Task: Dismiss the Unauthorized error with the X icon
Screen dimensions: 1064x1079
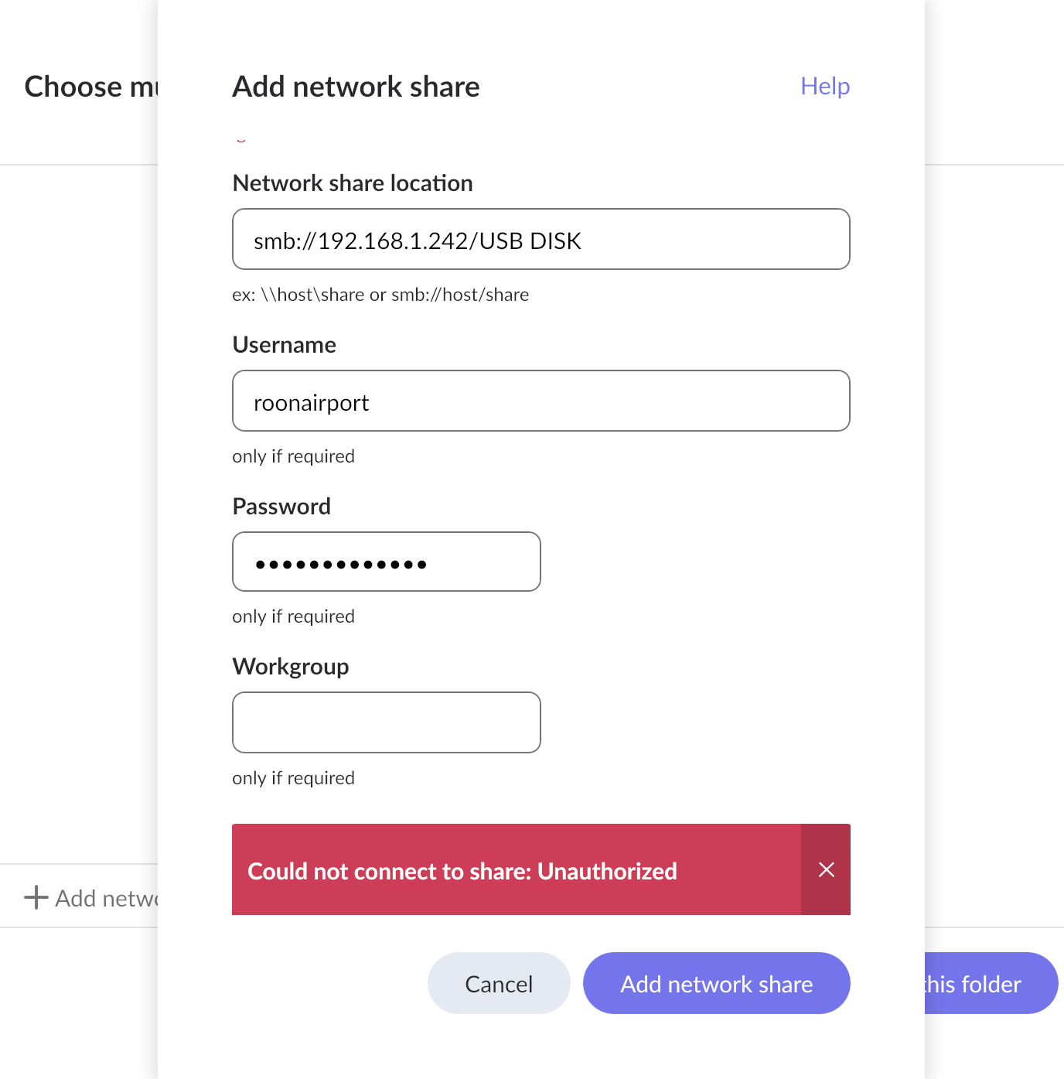Action: (826, 869)
